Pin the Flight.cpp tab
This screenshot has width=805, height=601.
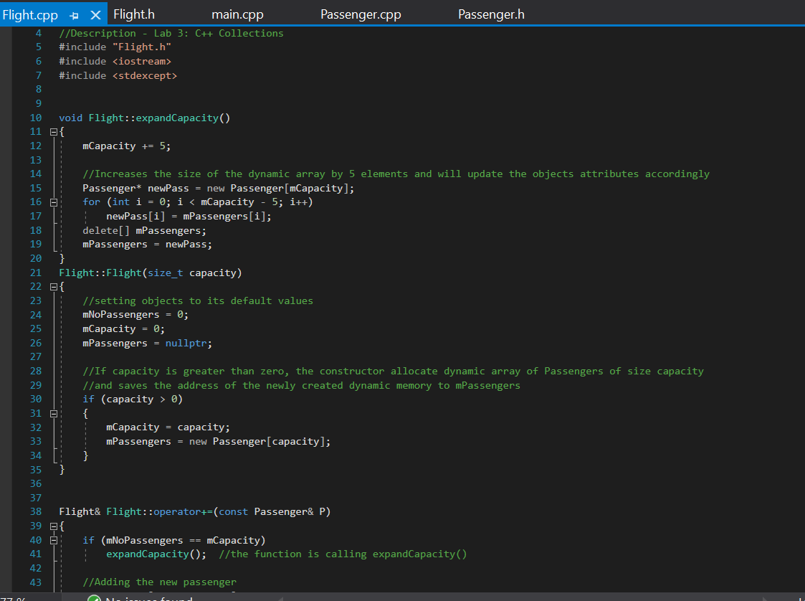75,14
